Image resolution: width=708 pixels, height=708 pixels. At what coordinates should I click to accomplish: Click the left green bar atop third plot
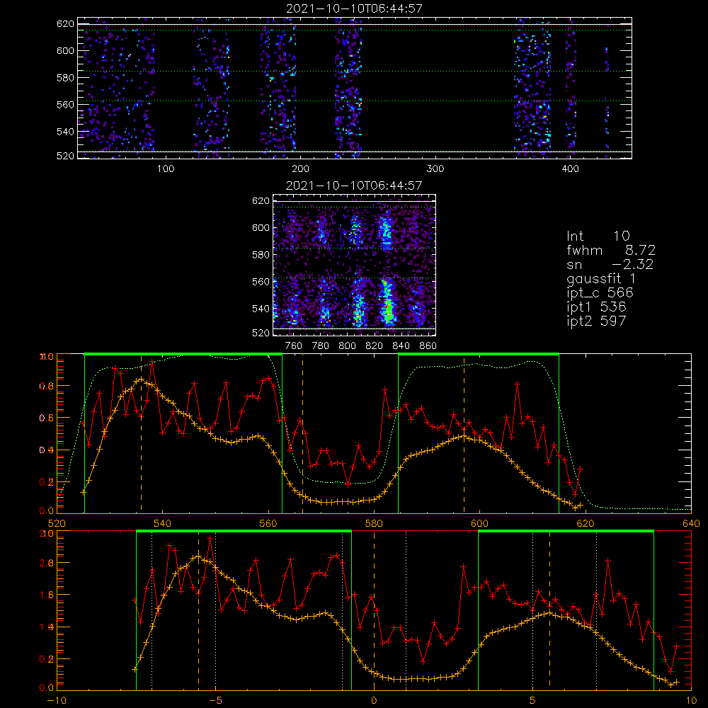pos(183,355)
